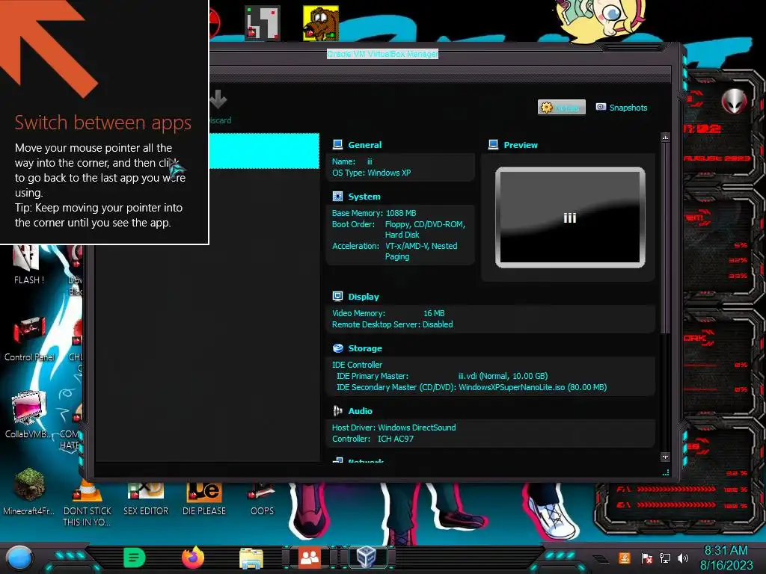Click the WindowsXPSuperNanoLite.iso entry
The image size is (766, 574).
pos(533,388)
